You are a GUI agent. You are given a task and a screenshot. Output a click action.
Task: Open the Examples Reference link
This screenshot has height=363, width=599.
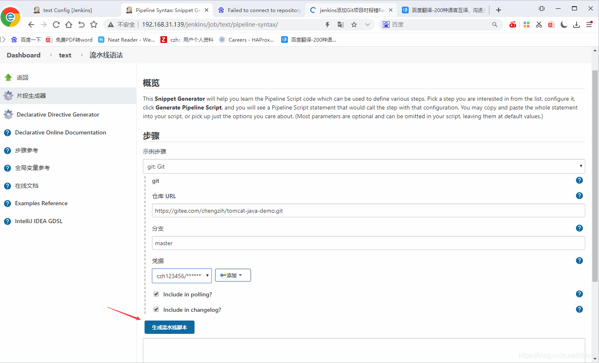pyautogui.click(x=41, y=203)
